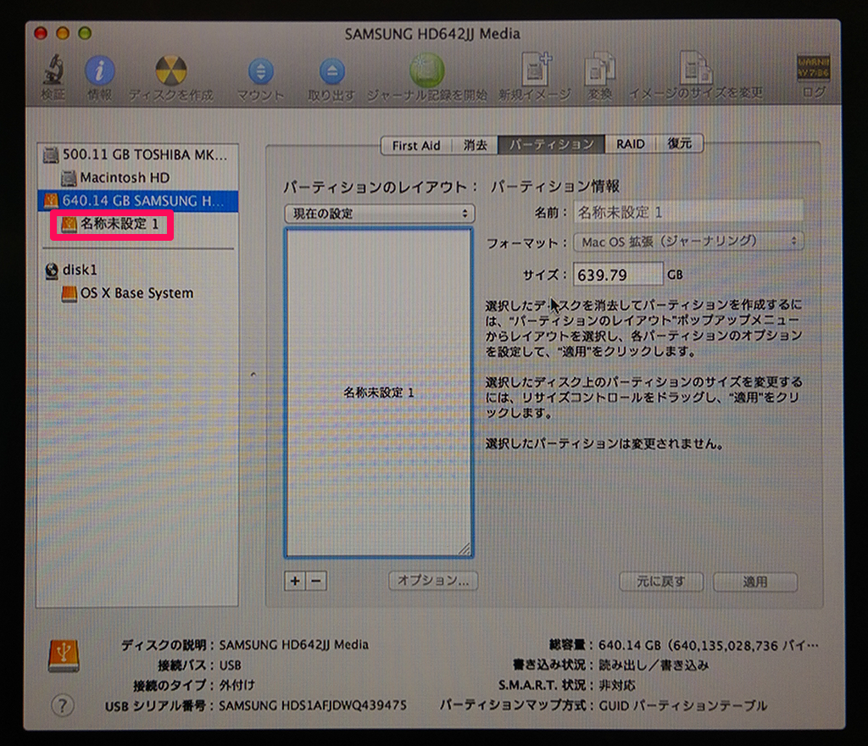Click the Mount toolbar icon

click(260, 72)
